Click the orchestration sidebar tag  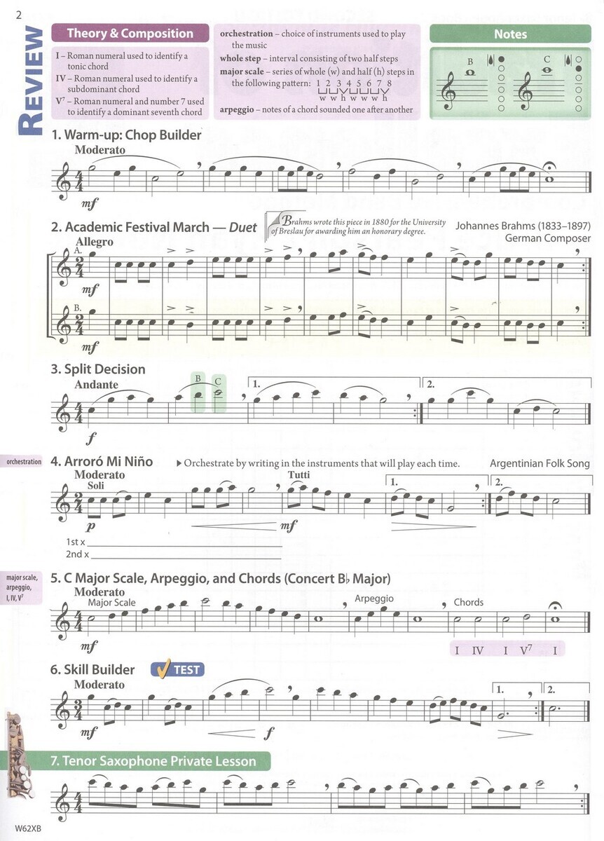[22, 462]
